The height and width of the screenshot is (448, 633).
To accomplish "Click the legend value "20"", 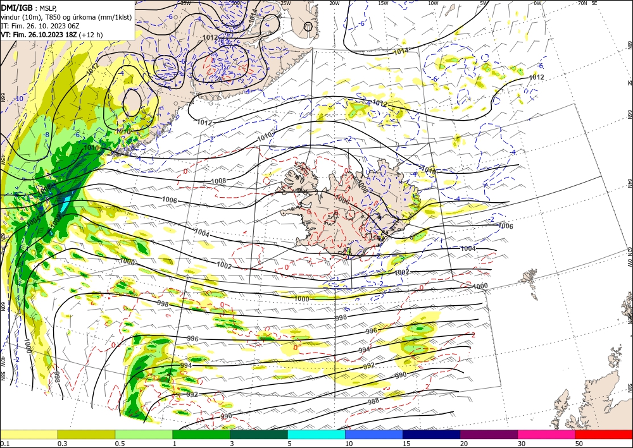I will (464, 444).
